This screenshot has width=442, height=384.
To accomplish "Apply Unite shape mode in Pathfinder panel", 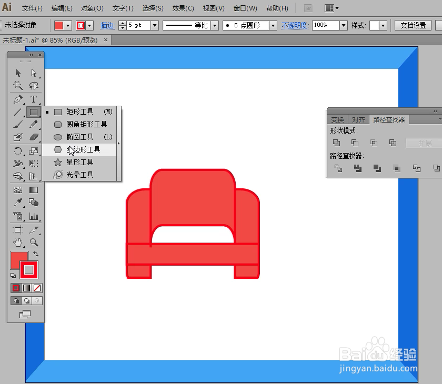I will coord(337,143).
